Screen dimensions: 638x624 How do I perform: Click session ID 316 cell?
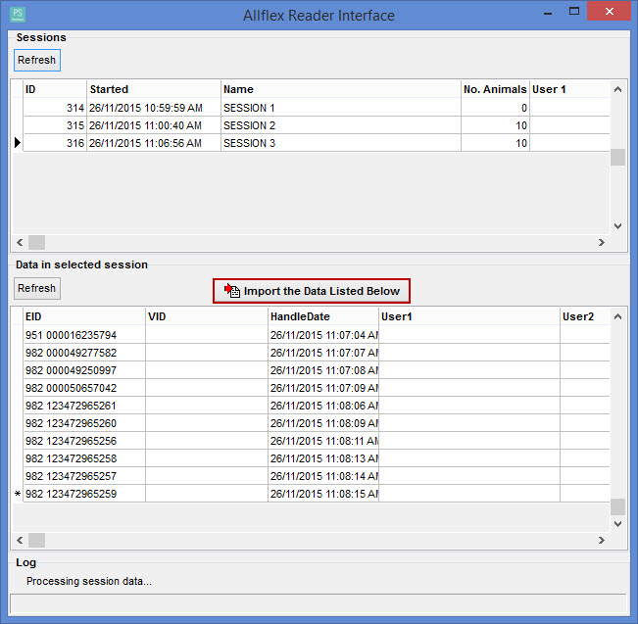(55, 143)
